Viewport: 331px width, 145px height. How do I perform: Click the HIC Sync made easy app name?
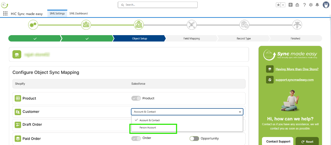click(x=27, y=14)
